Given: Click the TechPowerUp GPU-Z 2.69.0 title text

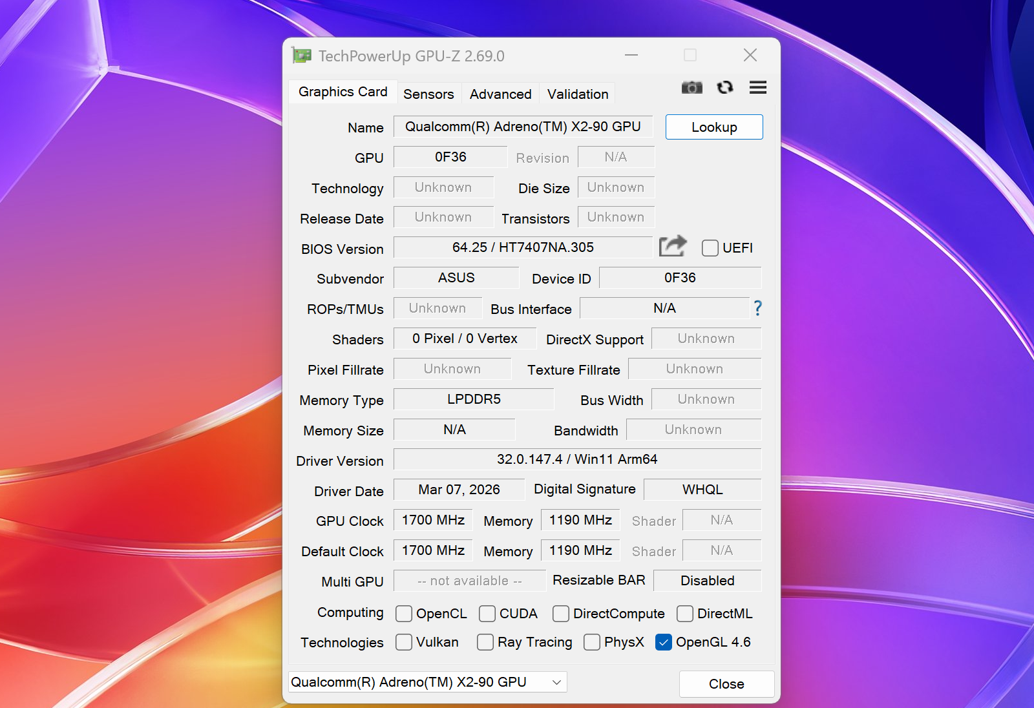Looking at the screenshot, I should [411, 56].
